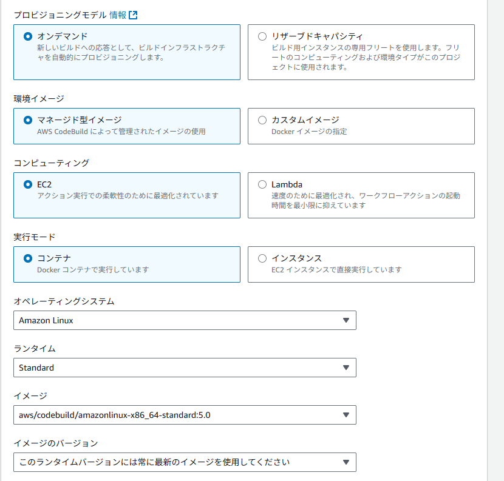504x481 pixels.
Task: Switch compute to the Lambda radio option
Action: point(262,184)
